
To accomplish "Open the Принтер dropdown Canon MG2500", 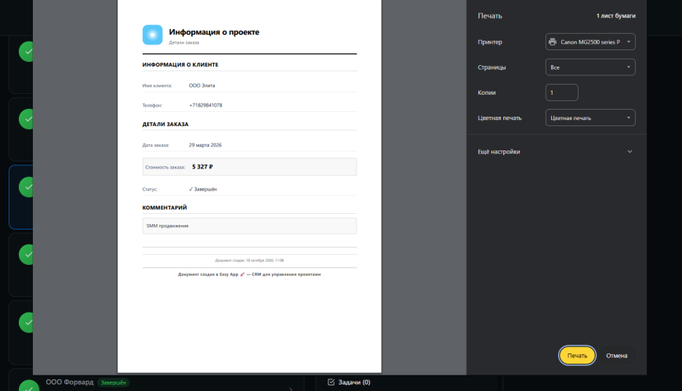I will coord(590,42).
